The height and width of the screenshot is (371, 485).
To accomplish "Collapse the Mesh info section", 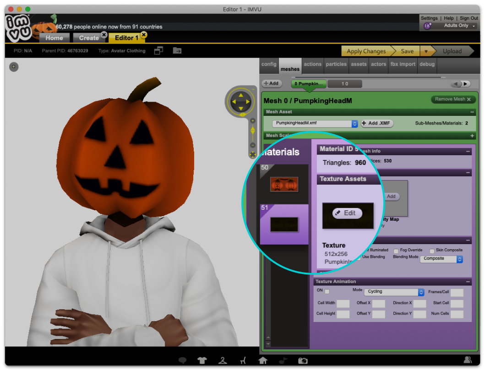I will (468, 151).
